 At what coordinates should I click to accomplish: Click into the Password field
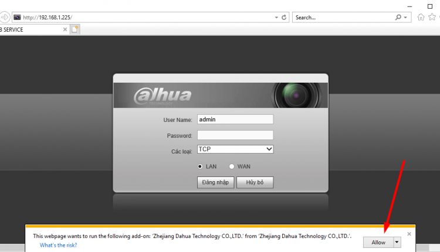(235, 135)
